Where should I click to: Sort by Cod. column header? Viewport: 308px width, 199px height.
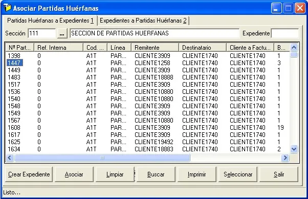(95, 48)
